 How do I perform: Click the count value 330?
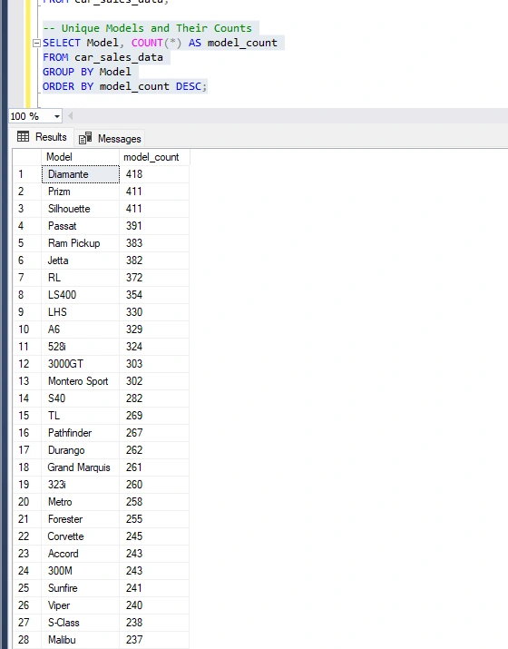(154, 312)
